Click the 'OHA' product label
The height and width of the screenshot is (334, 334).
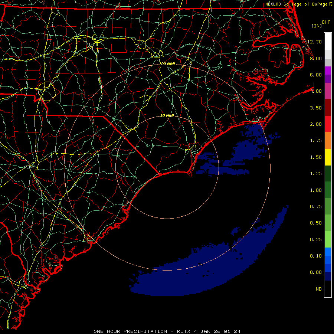[x=326, y=22]
